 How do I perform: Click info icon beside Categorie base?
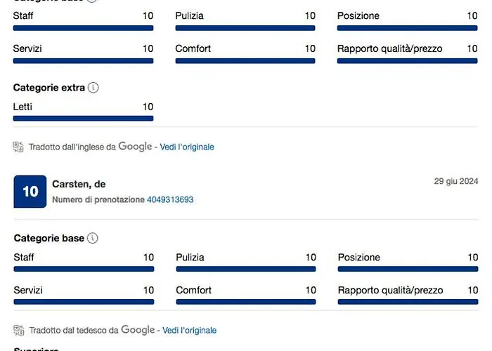coord(93,239)
